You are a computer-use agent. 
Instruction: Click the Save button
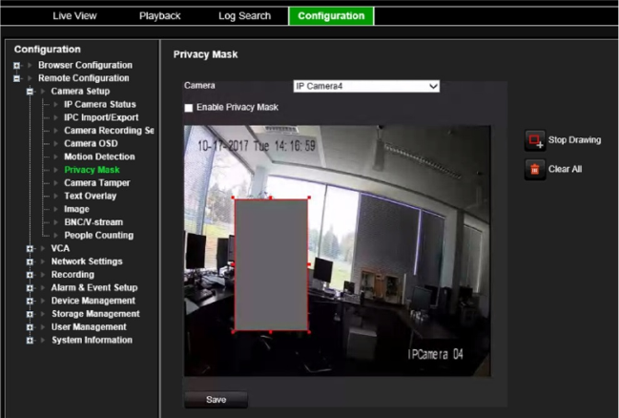click(x=216, y=400)
